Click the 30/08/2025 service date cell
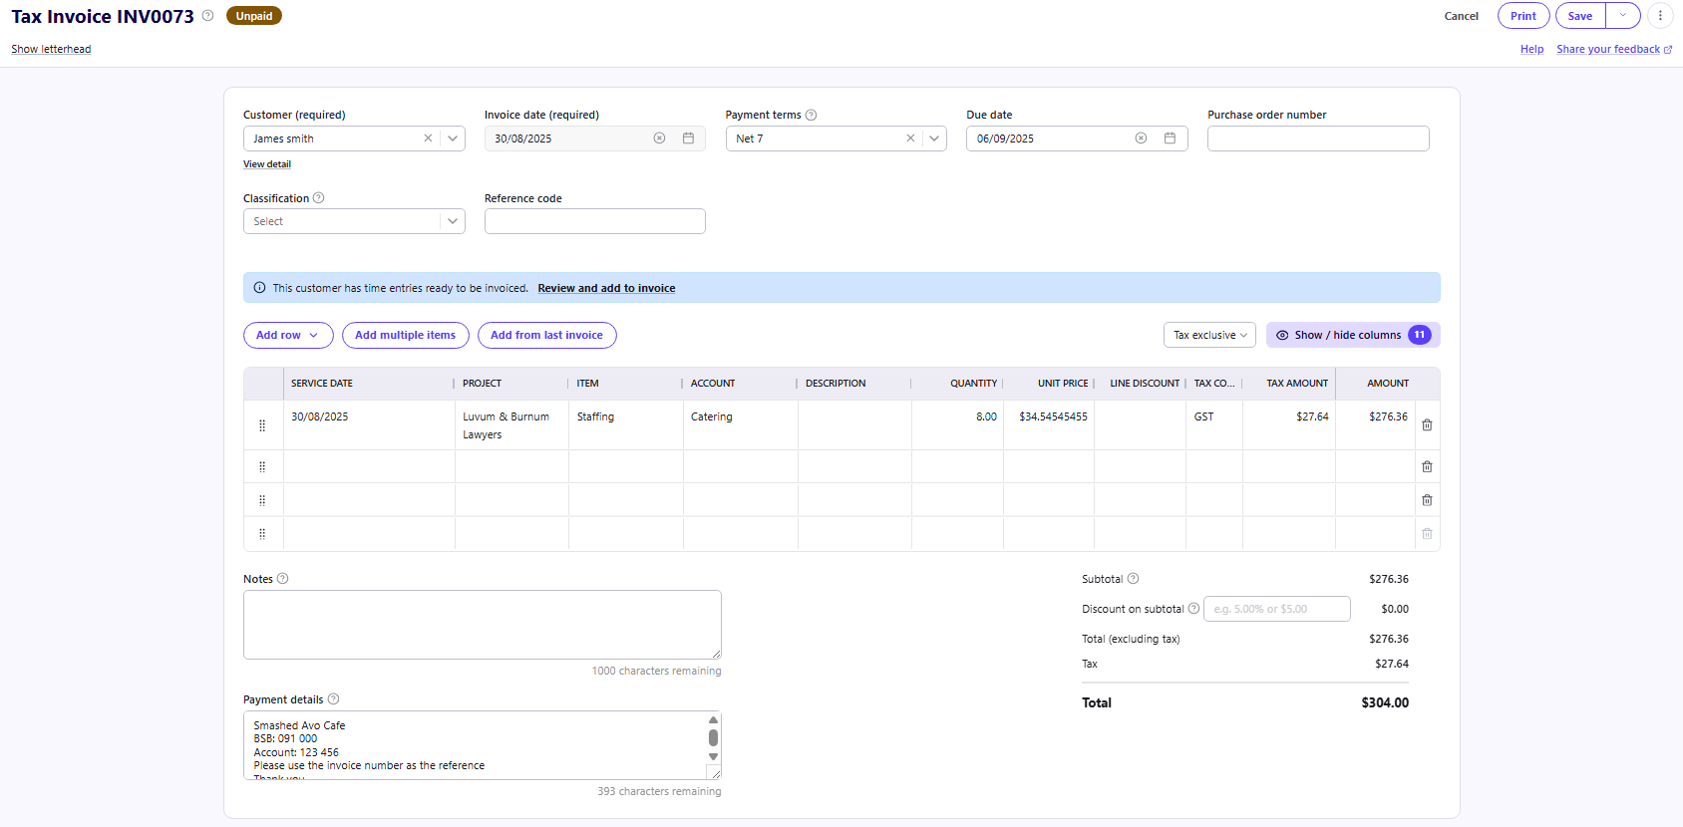Screen dimensions: 1683x827 tap(369, 425)
